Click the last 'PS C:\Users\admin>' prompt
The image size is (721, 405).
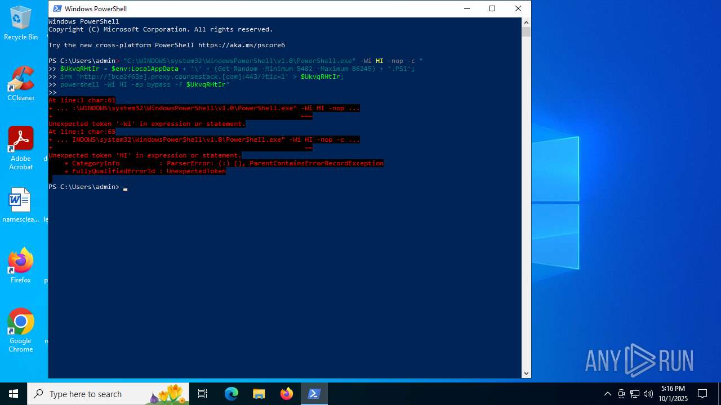(84, 187)
